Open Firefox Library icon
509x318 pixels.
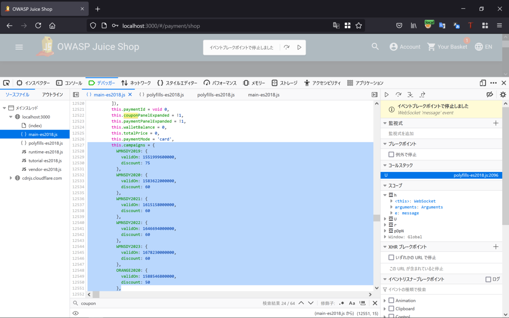414,25
